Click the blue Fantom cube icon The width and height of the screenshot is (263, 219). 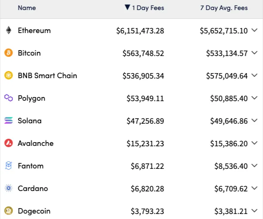(8, 166)
